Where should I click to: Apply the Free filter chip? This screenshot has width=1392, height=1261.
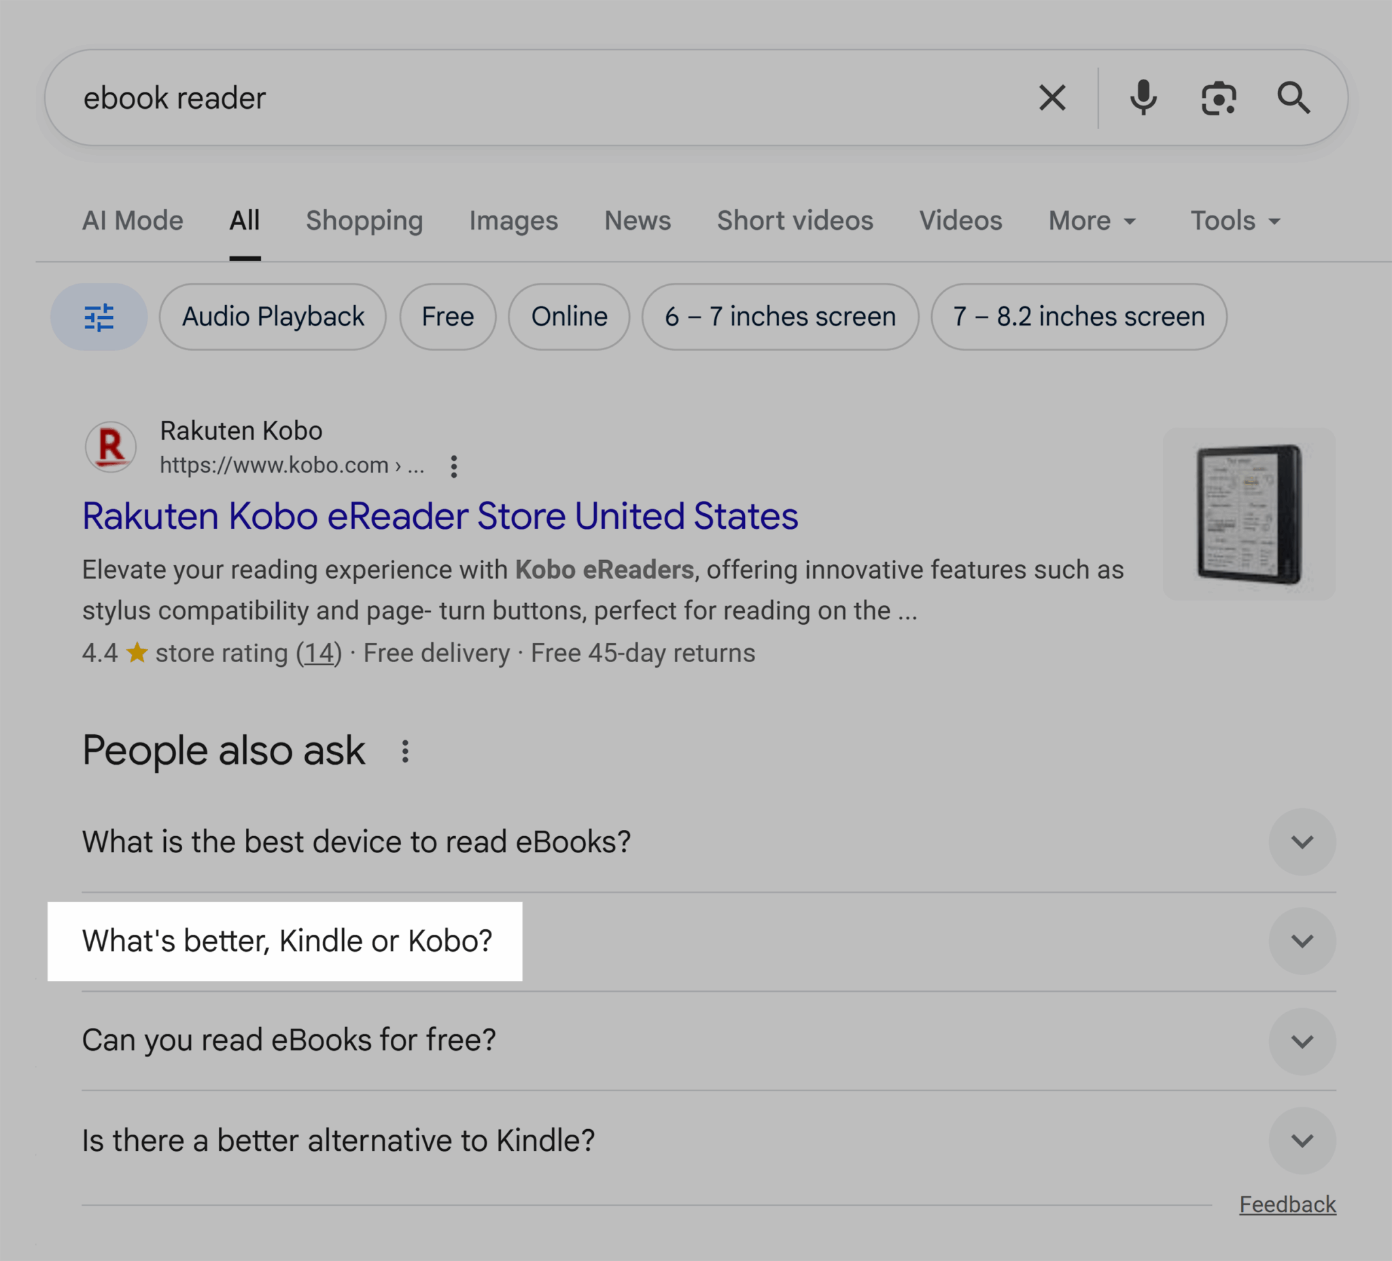448,317
